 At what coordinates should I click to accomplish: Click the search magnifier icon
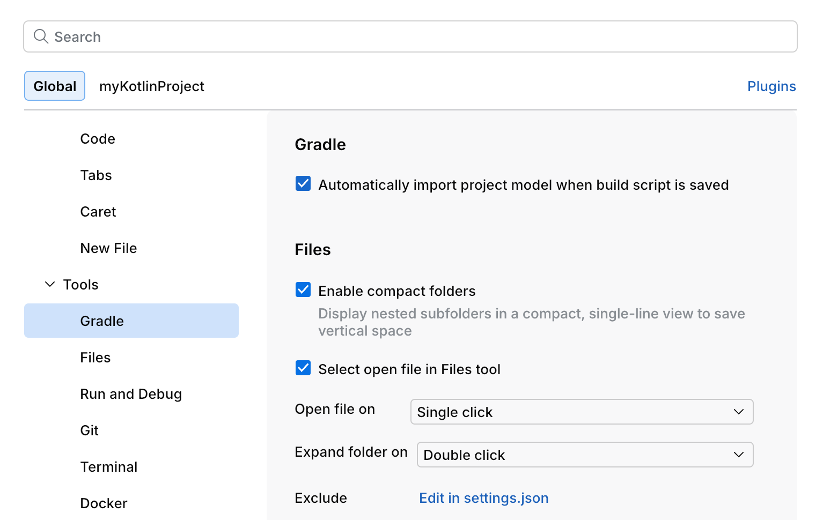pyautogui.click(x=41, y=36)
